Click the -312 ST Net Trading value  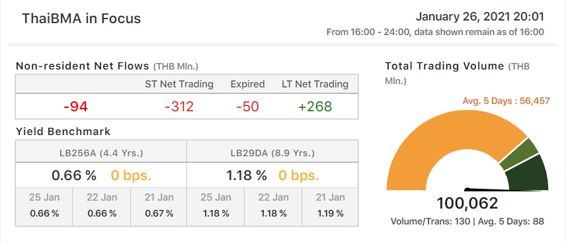click(x=179, y=107)
